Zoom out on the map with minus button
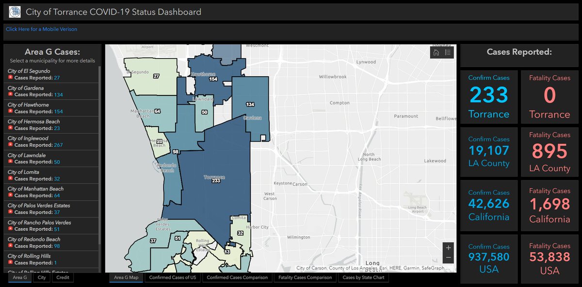This screenshot has width=582, height=287. [448, 258]
